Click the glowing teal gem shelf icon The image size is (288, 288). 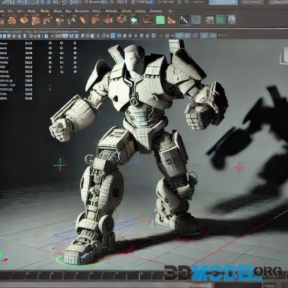click(134, 20)
